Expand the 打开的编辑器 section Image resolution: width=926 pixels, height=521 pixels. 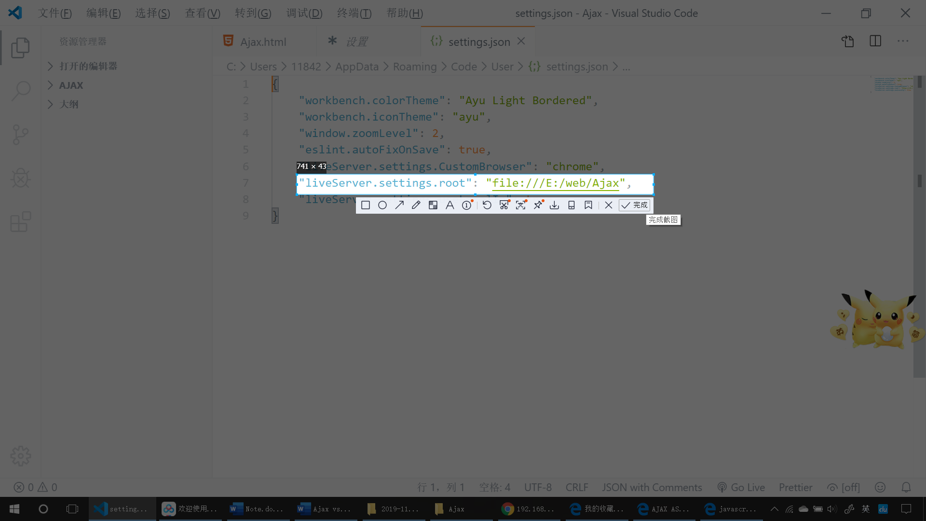88,66
